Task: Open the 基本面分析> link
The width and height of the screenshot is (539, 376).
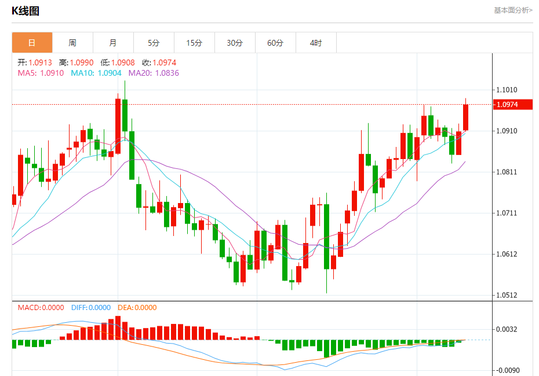Action: point(513,10)
